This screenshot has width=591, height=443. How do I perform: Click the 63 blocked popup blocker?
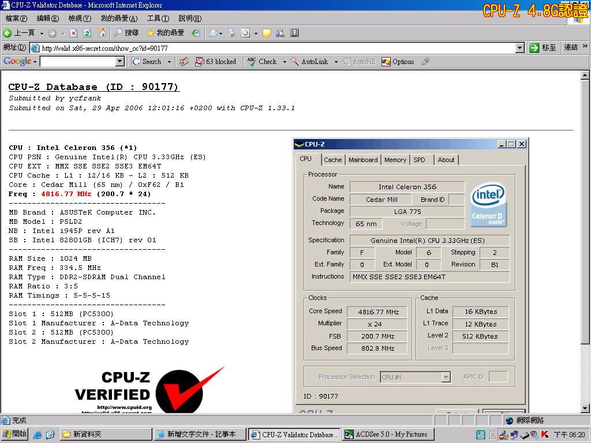point(216,61)
